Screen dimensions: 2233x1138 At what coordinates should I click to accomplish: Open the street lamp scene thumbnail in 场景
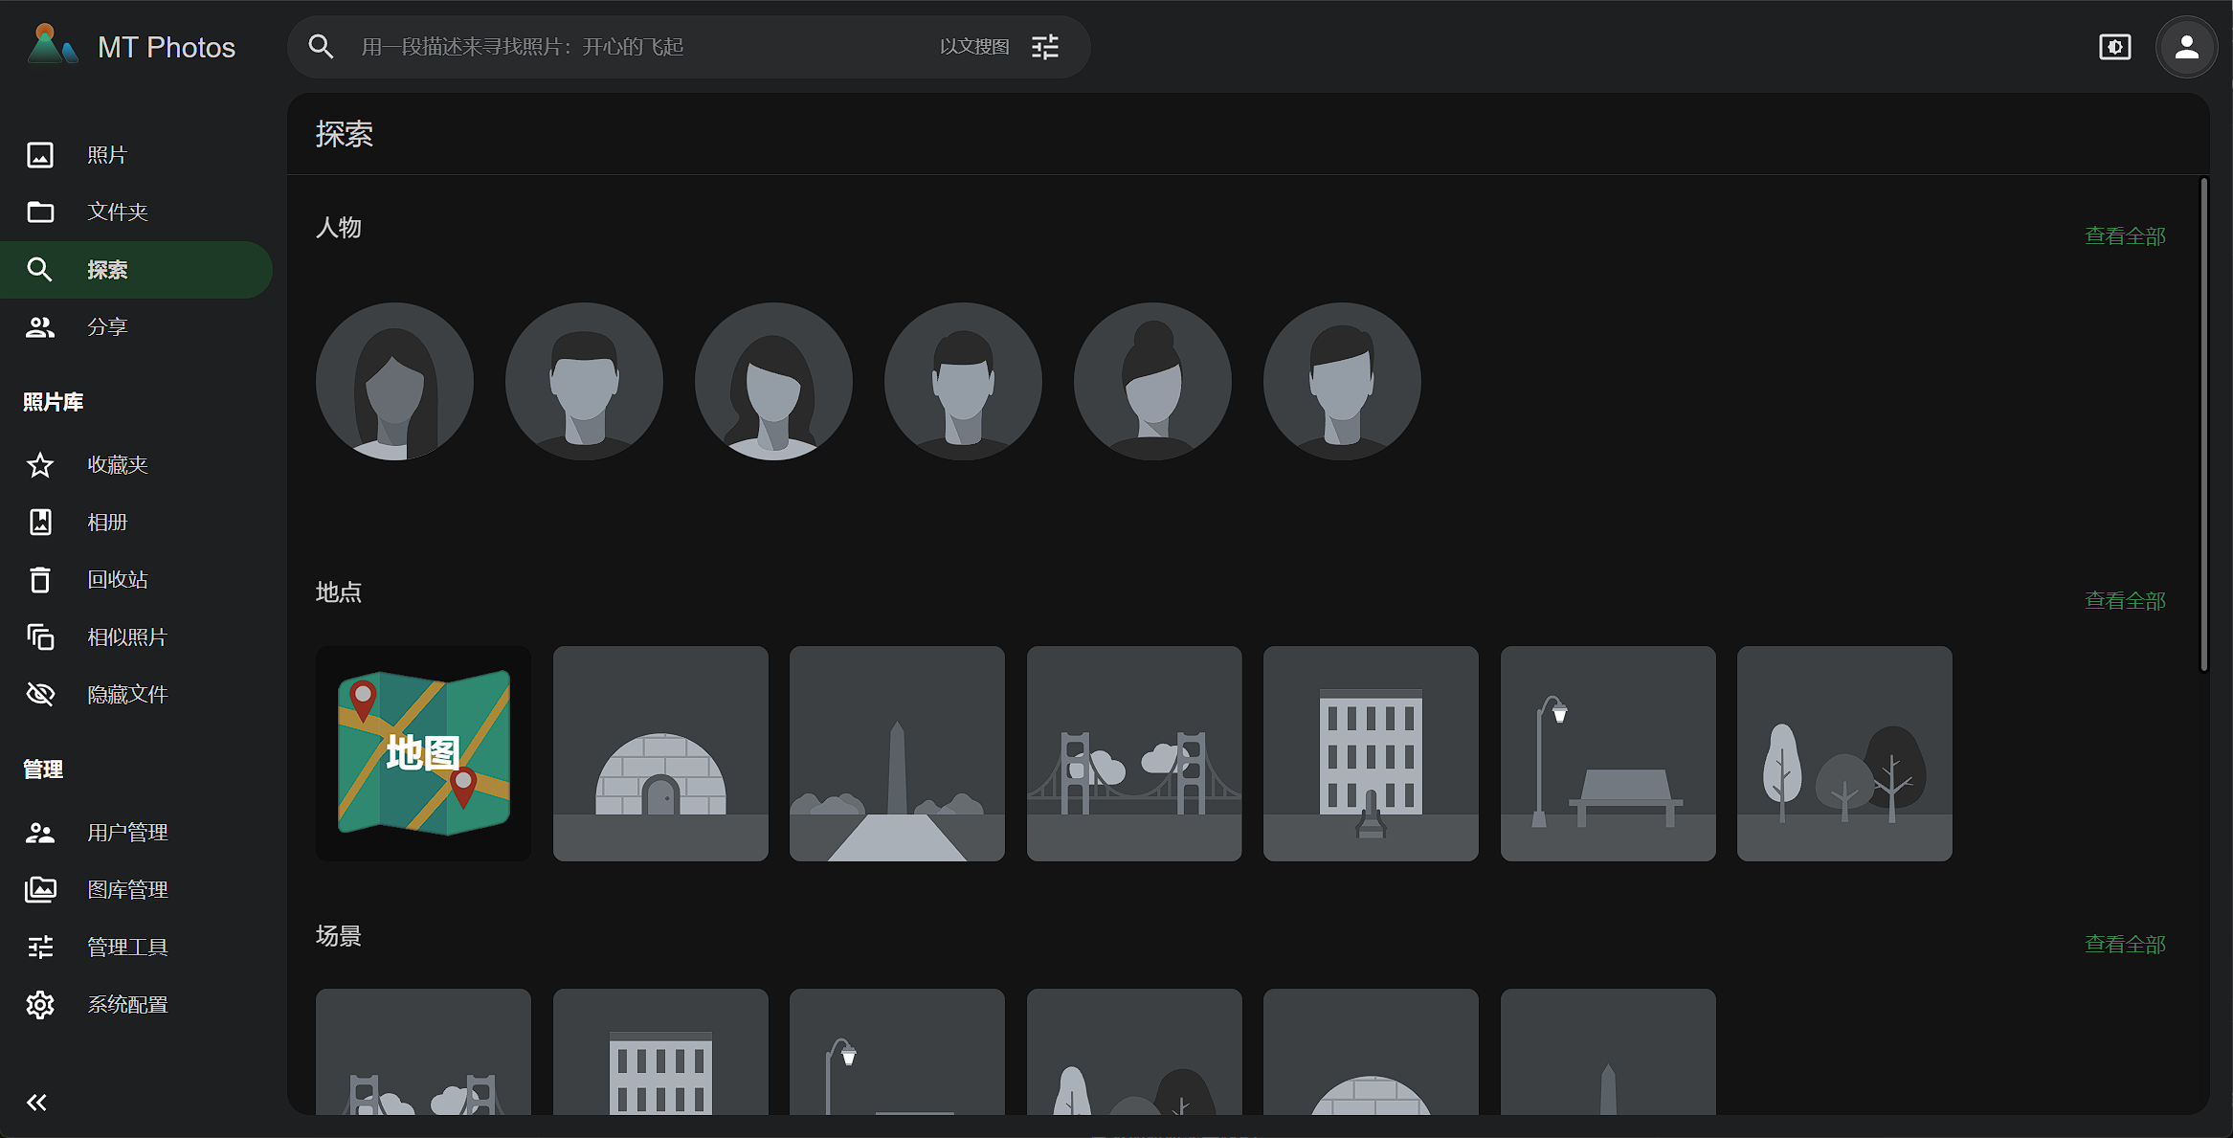897,1052
